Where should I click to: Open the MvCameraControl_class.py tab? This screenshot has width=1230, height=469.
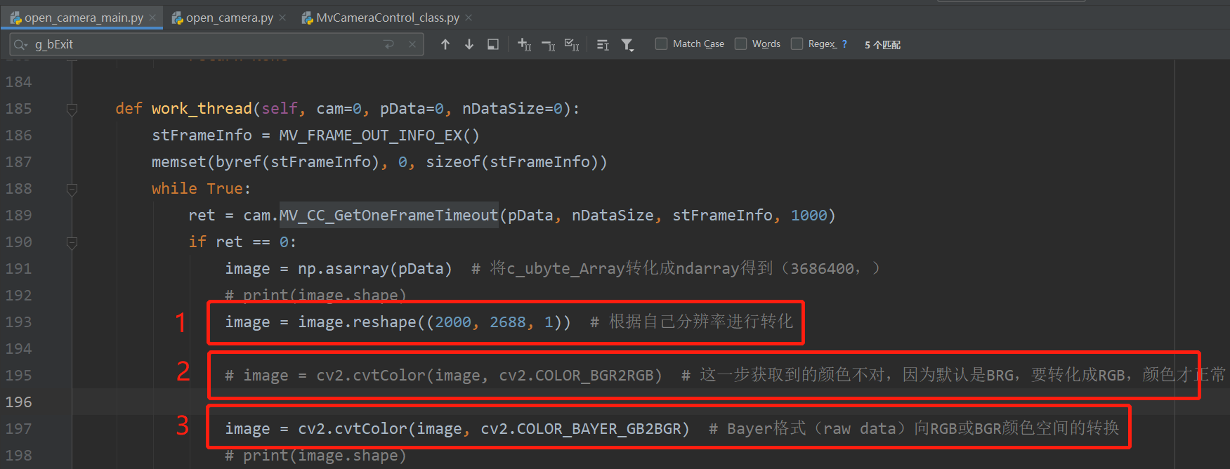(387, 18)
